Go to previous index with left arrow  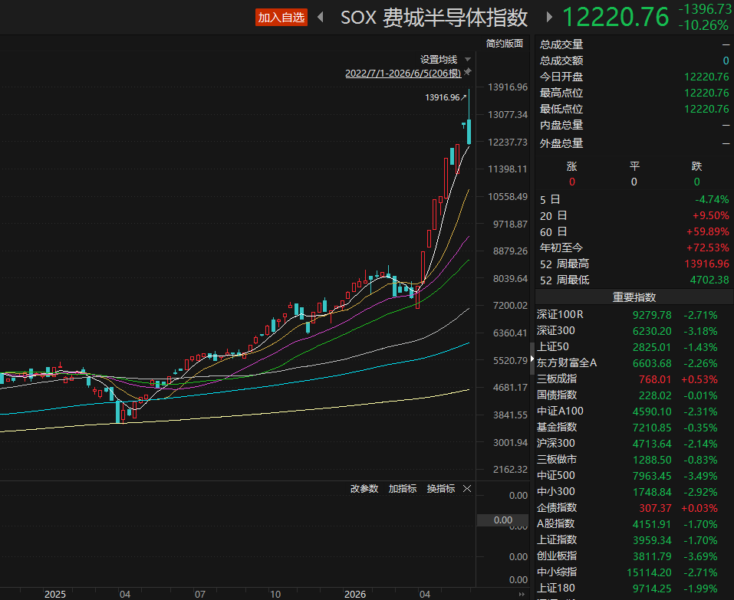pos(321,18)
